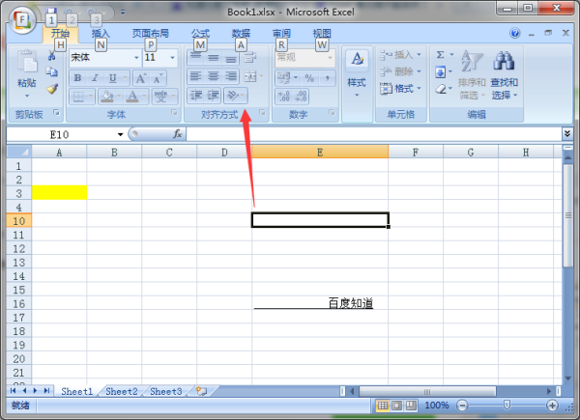The width and height of the screenshot is (580, 420).
Task: Expand the formula bar
Action: 567,133
